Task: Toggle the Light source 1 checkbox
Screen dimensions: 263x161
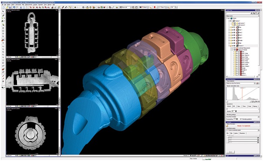Action: click(x=235, y=23)
